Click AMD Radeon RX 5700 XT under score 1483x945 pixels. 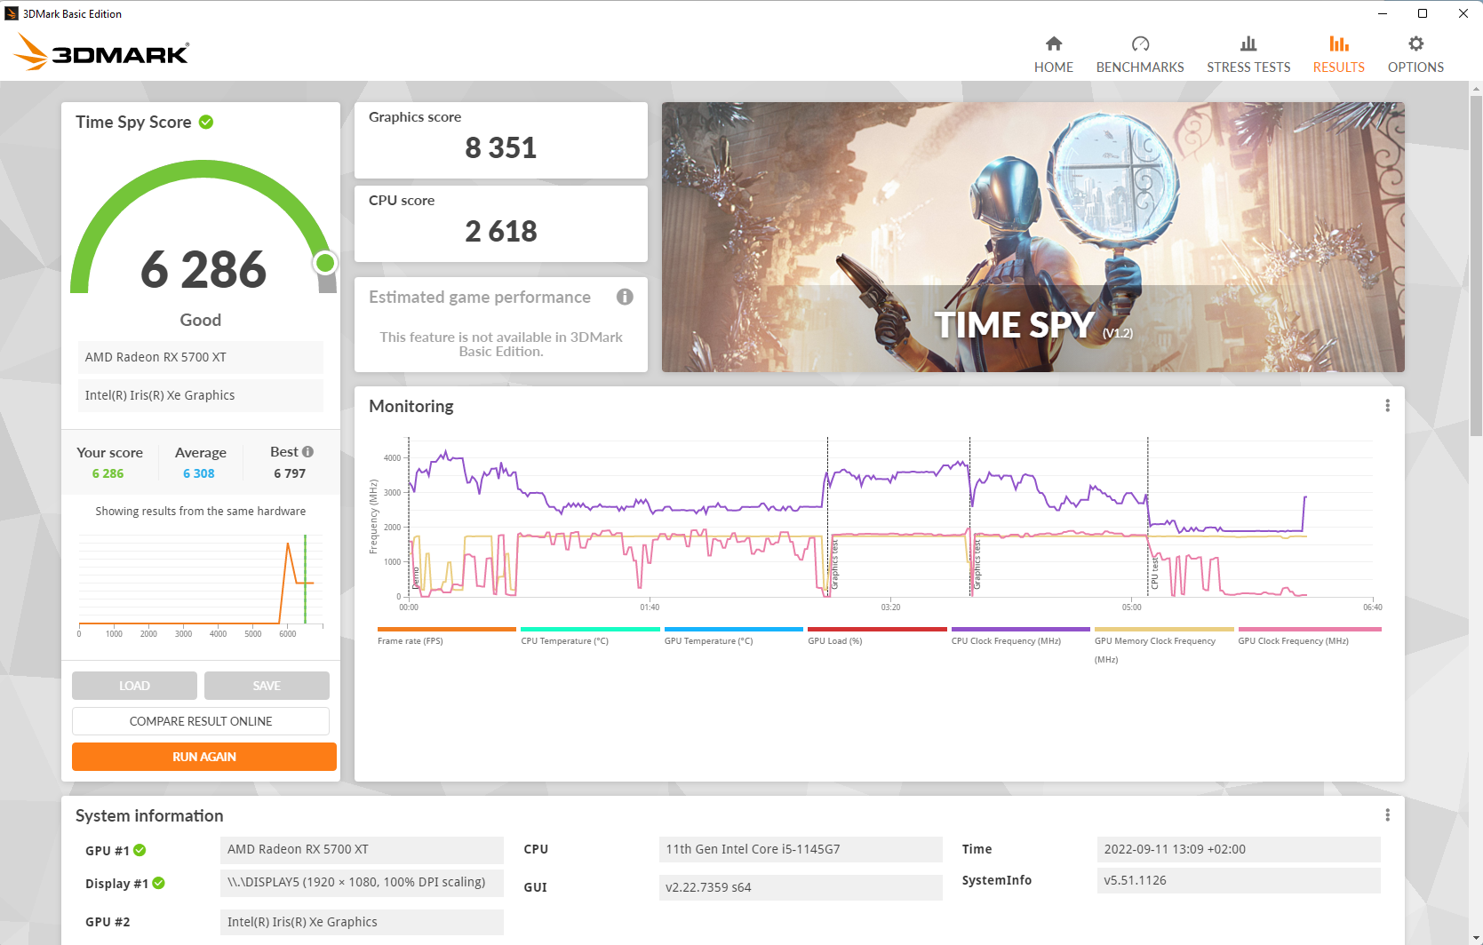click(x=200, y=357)
